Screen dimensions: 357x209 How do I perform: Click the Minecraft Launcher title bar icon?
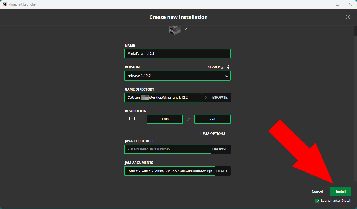point(4,4)
